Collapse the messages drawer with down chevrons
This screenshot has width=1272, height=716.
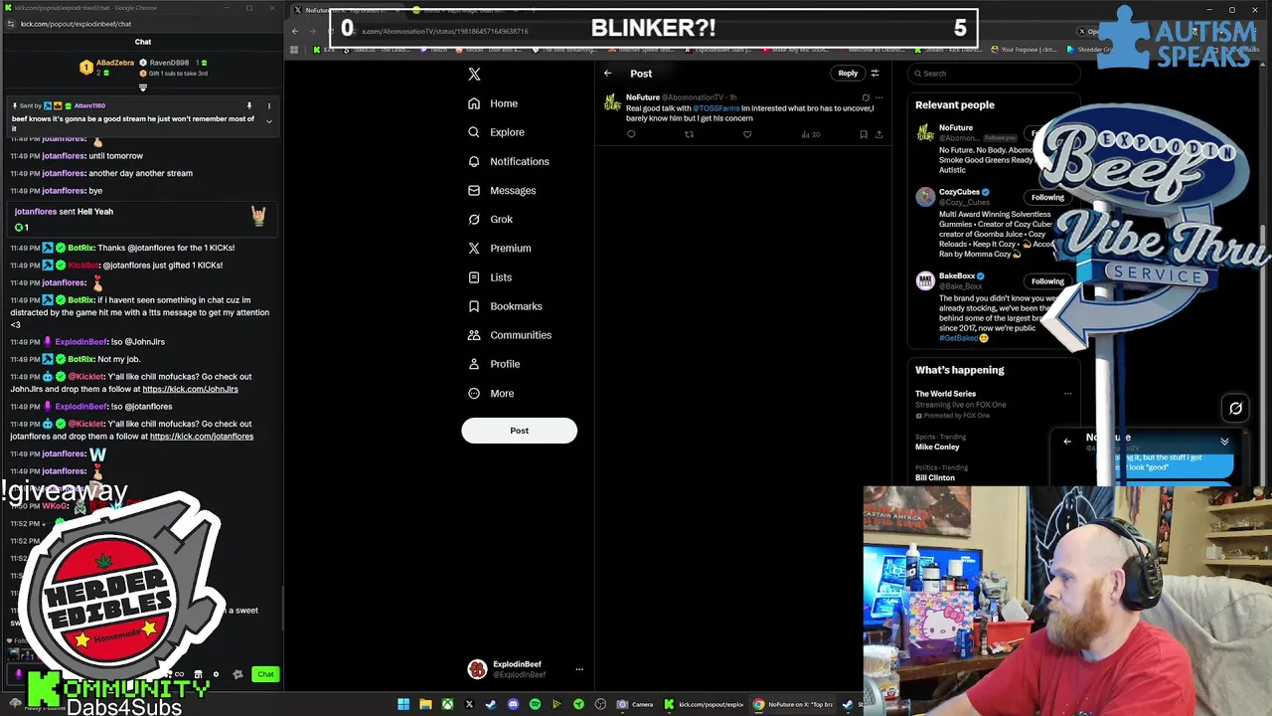[1224, 442]
